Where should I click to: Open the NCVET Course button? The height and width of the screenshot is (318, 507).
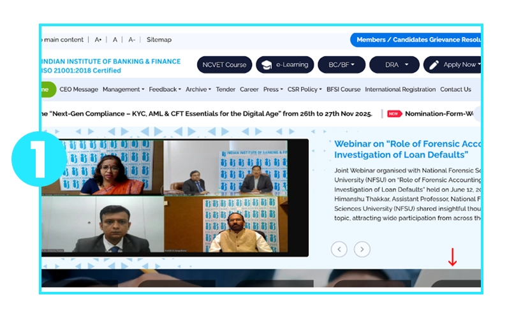tap(224, 64)
